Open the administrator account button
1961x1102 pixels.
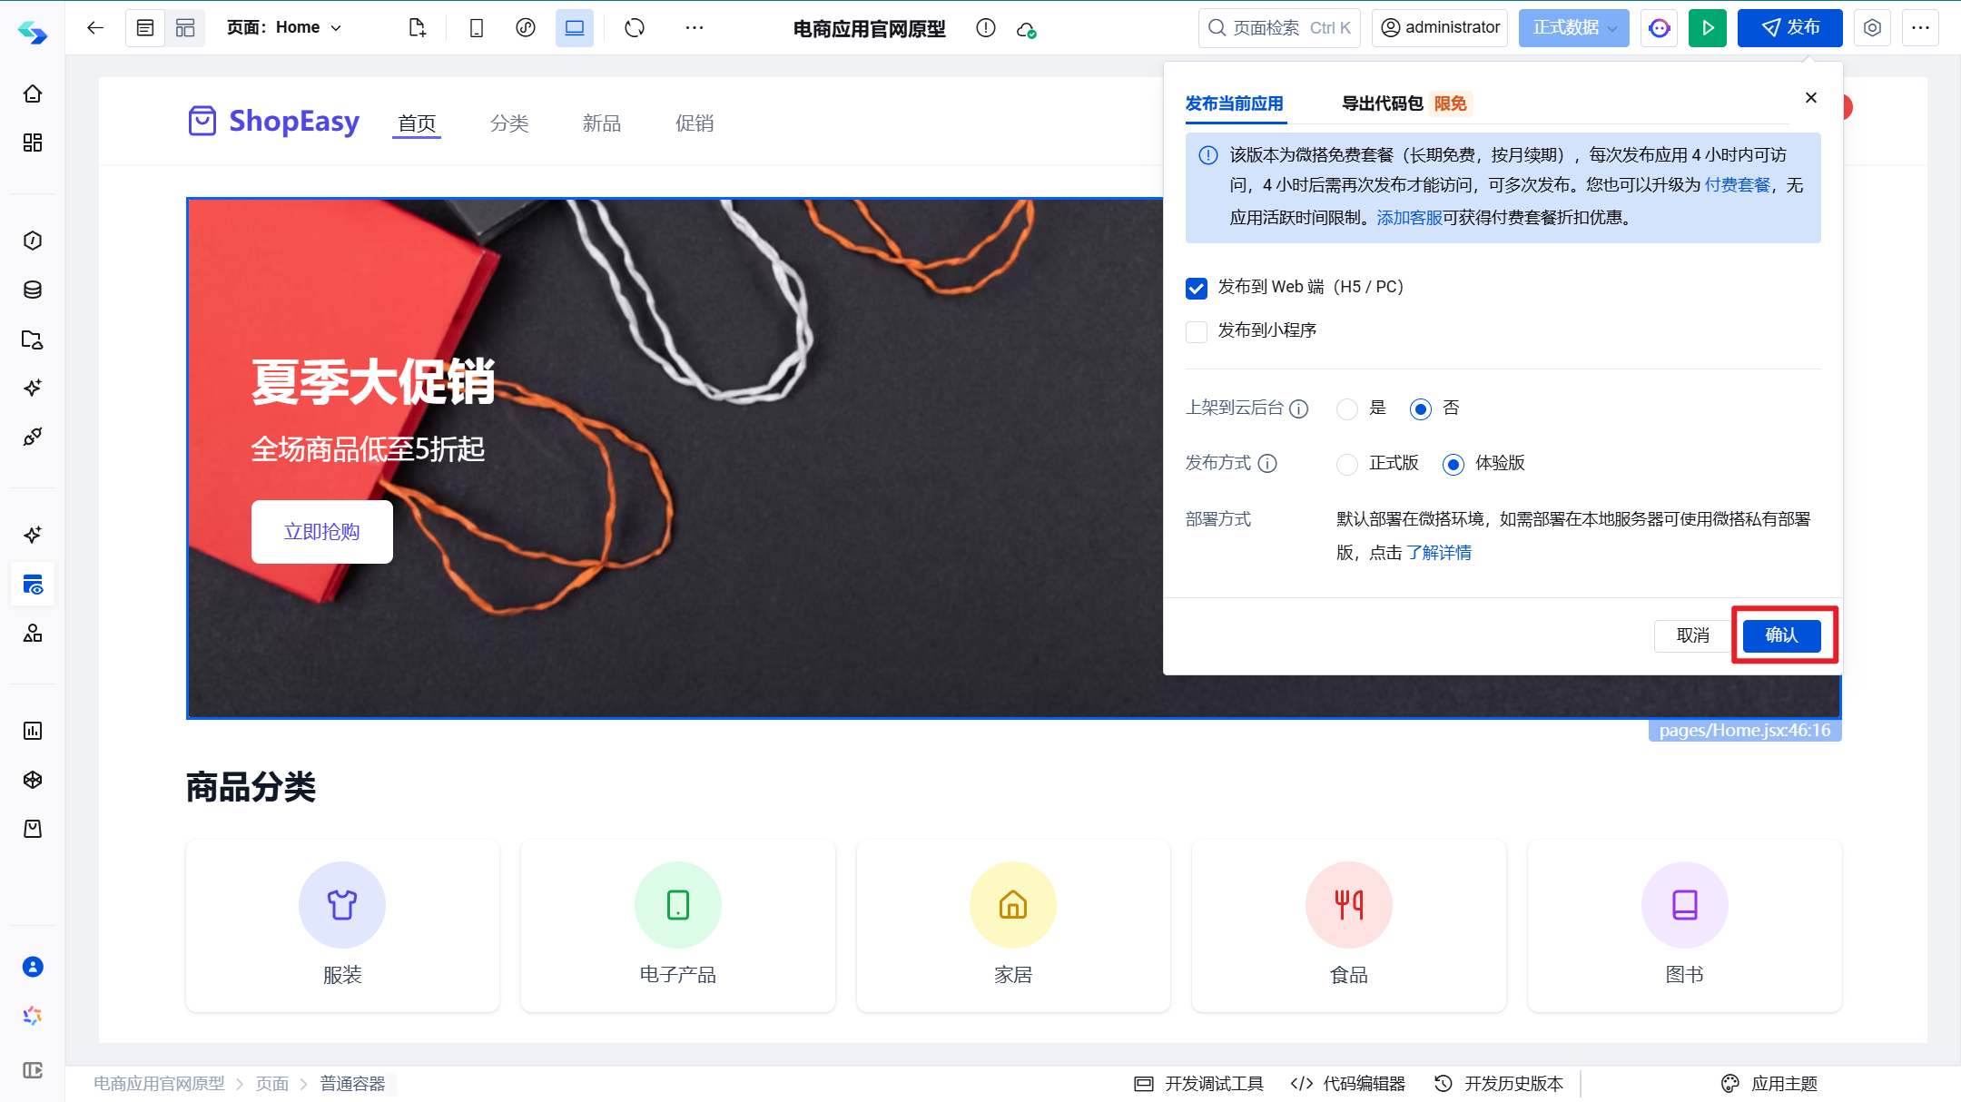tap(1440, 28)
